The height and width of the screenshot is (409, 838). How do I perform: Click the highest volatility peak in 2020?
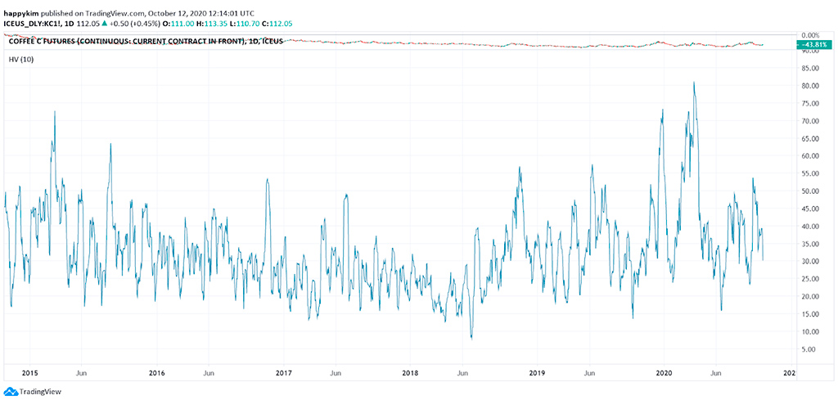tap(694, 83)
